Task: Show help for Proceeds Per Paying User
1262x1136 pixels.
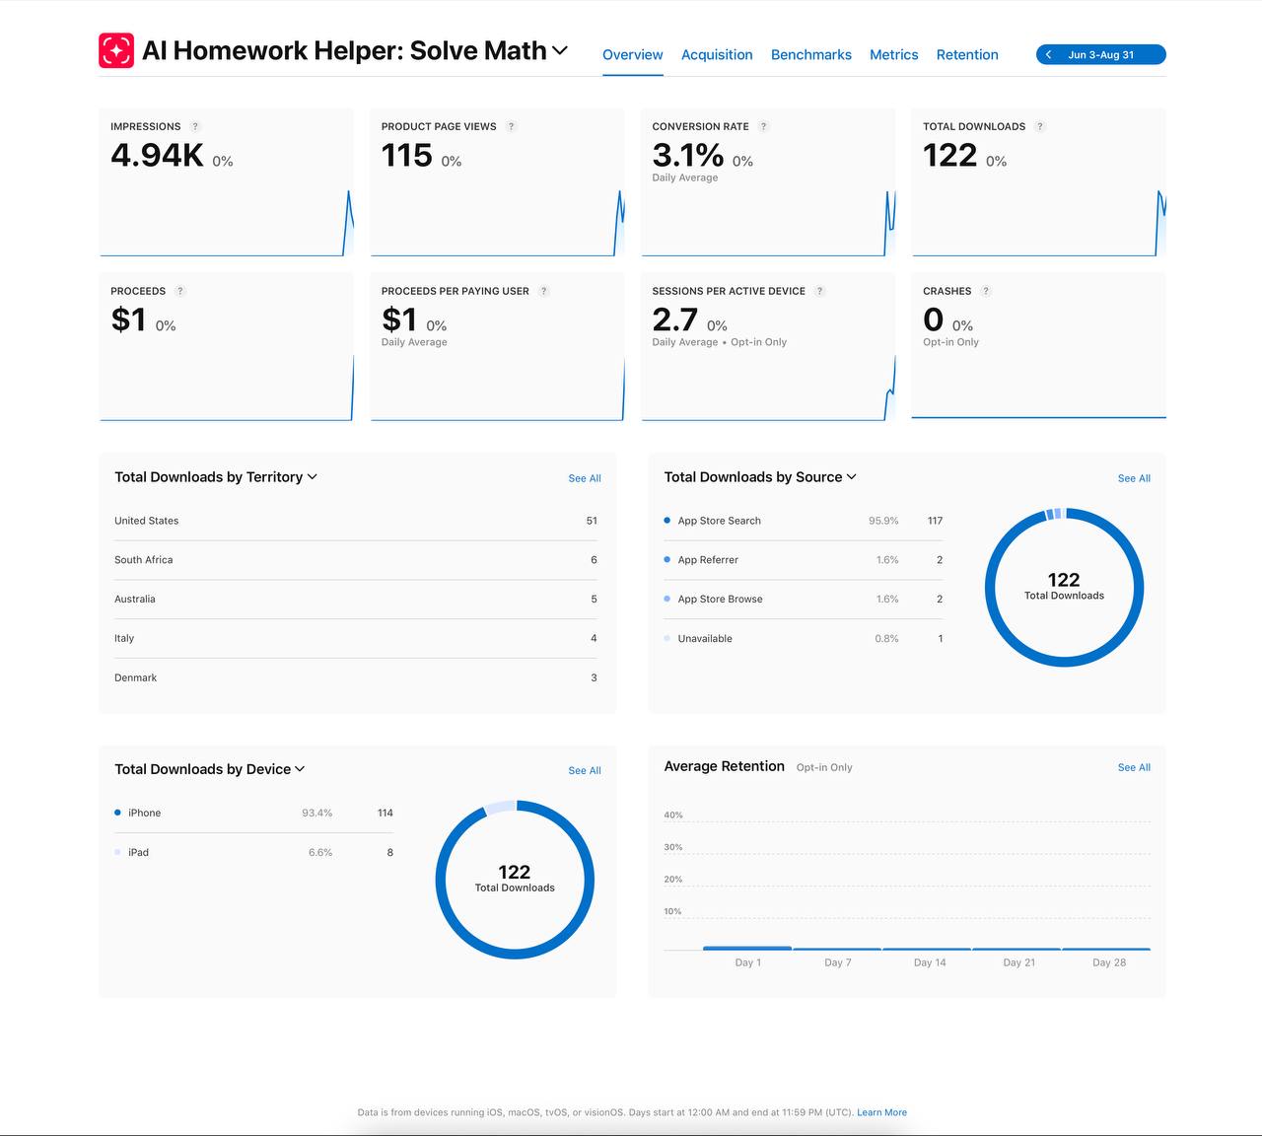Action: tap(544, 291)
